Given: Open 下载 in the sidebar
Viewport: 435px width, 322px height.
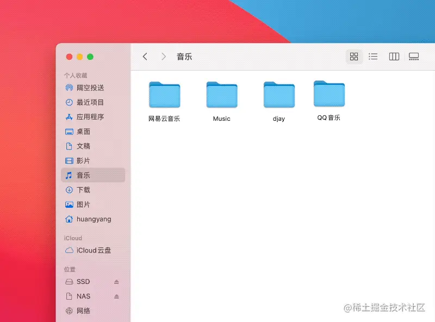Looking at the screenshot, I should 83,190.
